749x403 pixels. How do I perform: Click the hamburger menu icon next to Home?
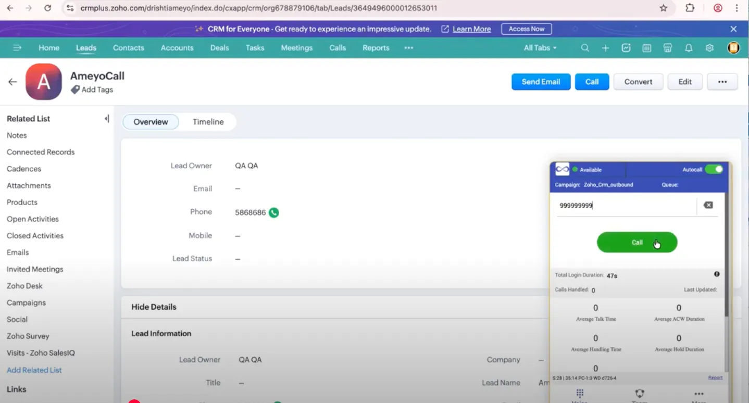(17, 48)
